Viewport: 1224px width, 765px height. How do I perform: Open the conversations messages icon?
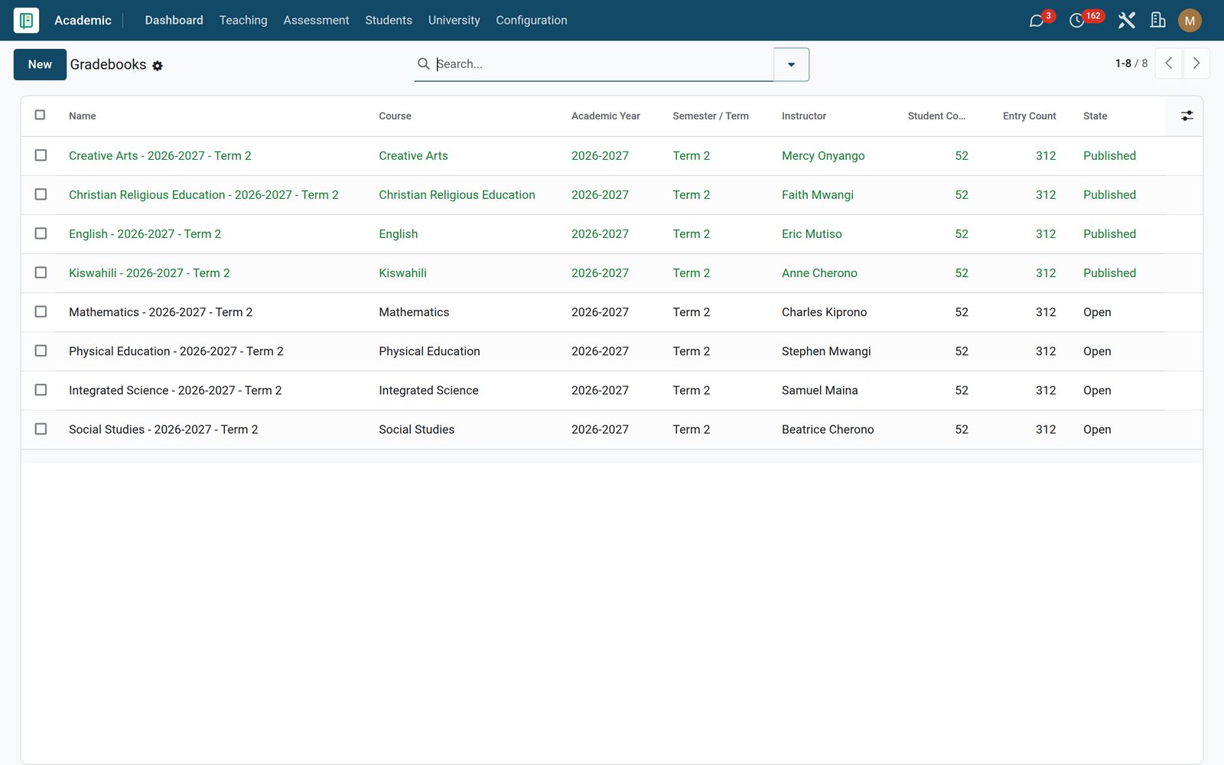(x=1037, y=21)
